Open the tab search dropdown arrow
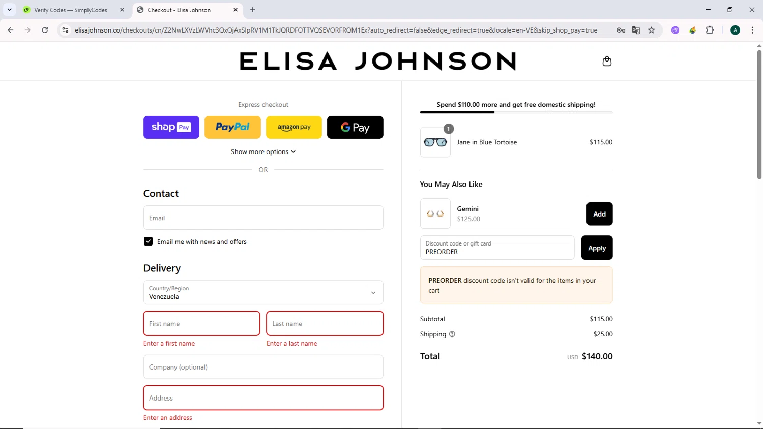The height and width of the screenshot is (429, 763). point(9,10)
